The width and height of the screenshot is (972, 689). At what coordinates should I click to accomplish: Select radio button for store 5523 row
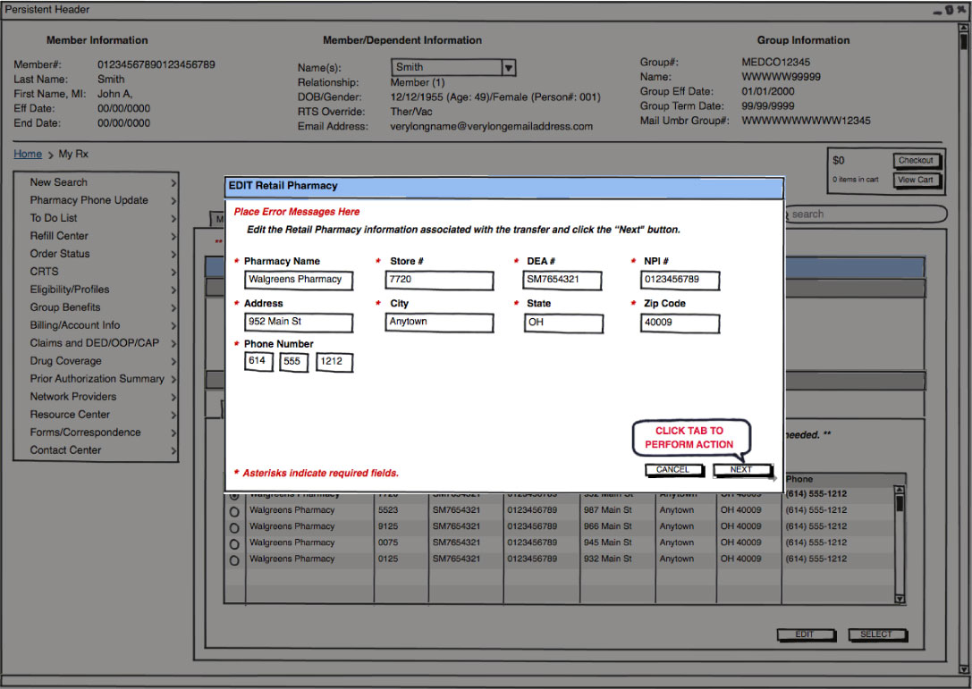pyautogui.click(x=234, y=512)
